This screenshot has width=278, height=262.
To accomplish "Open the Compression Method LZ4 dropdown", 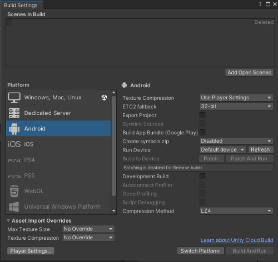I will (x=236, y=211).
